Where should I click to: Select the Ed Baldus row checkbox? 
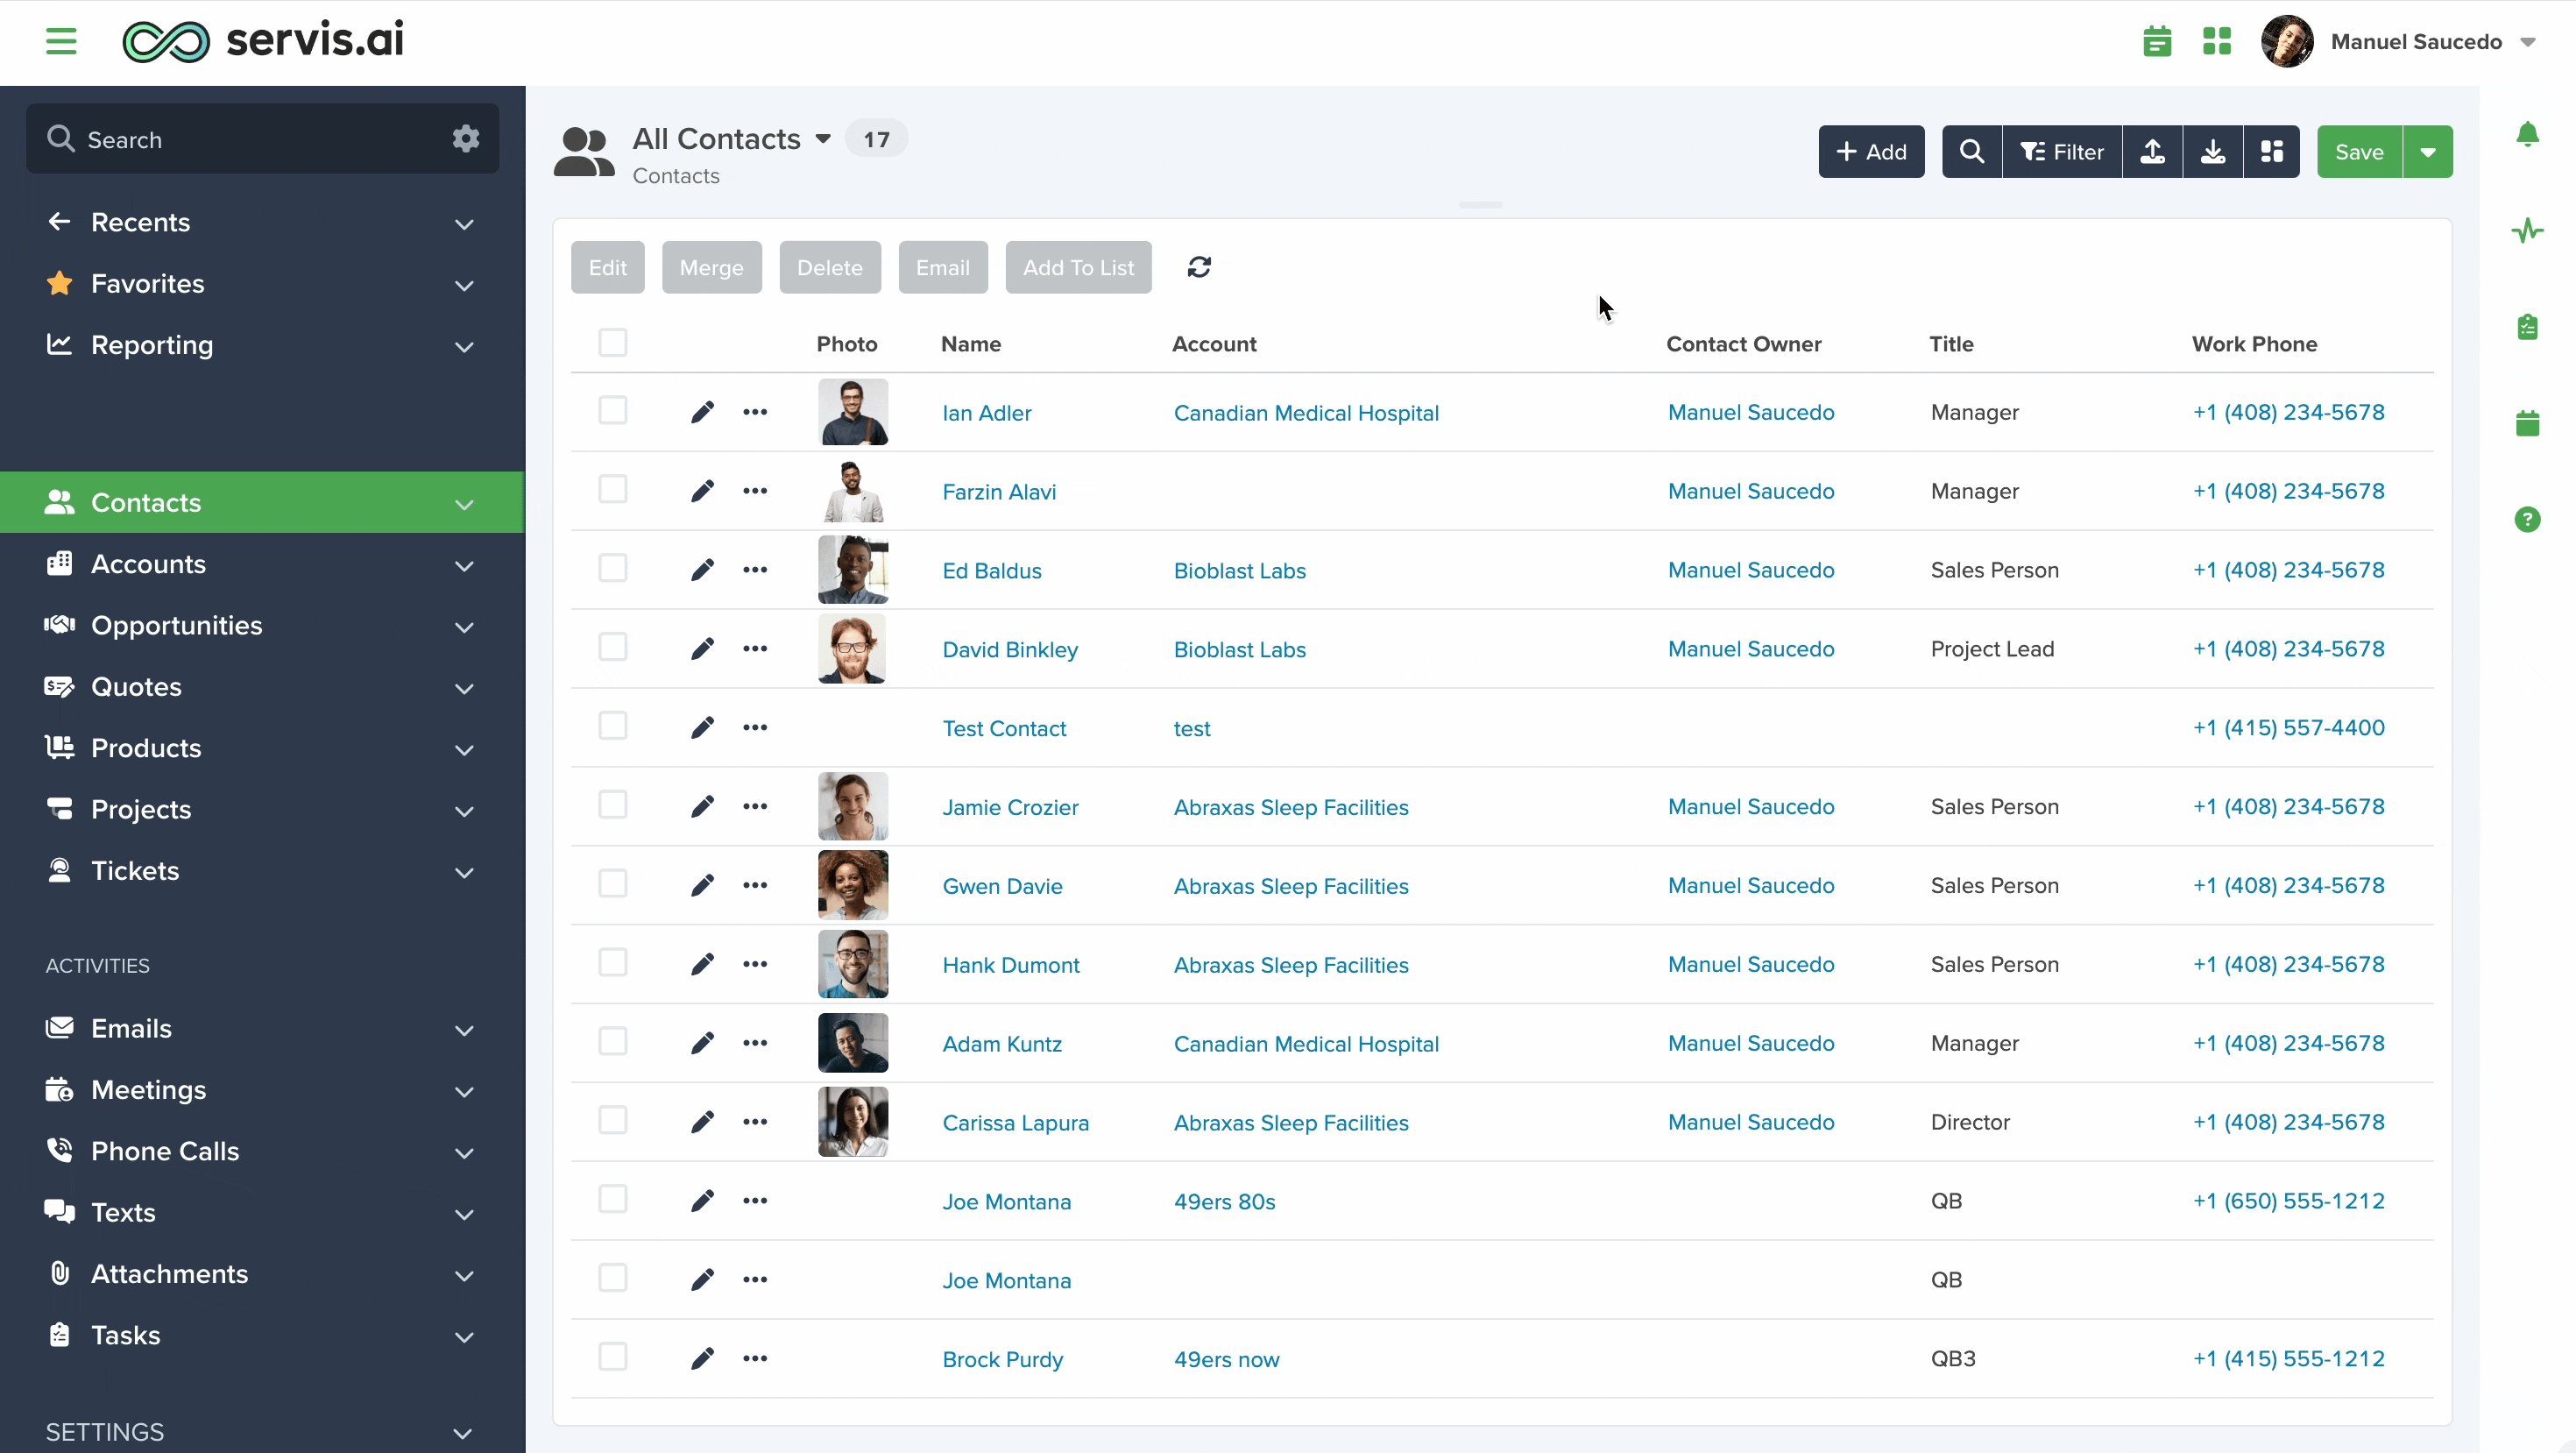point(612,568)
